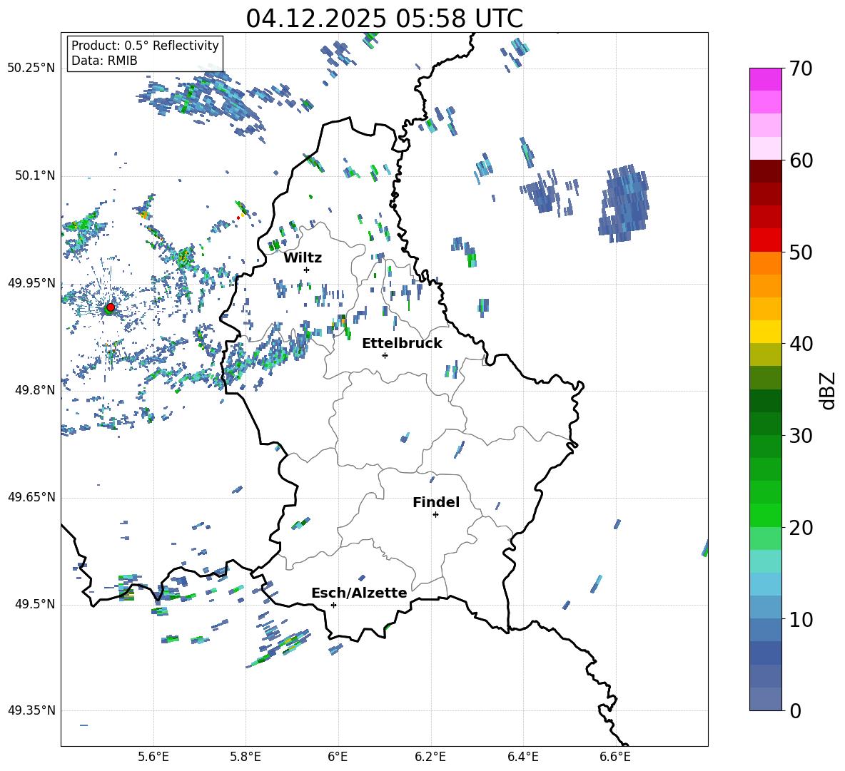
Task: Click the 49.65°N latitude label
Action: (31, 497)
